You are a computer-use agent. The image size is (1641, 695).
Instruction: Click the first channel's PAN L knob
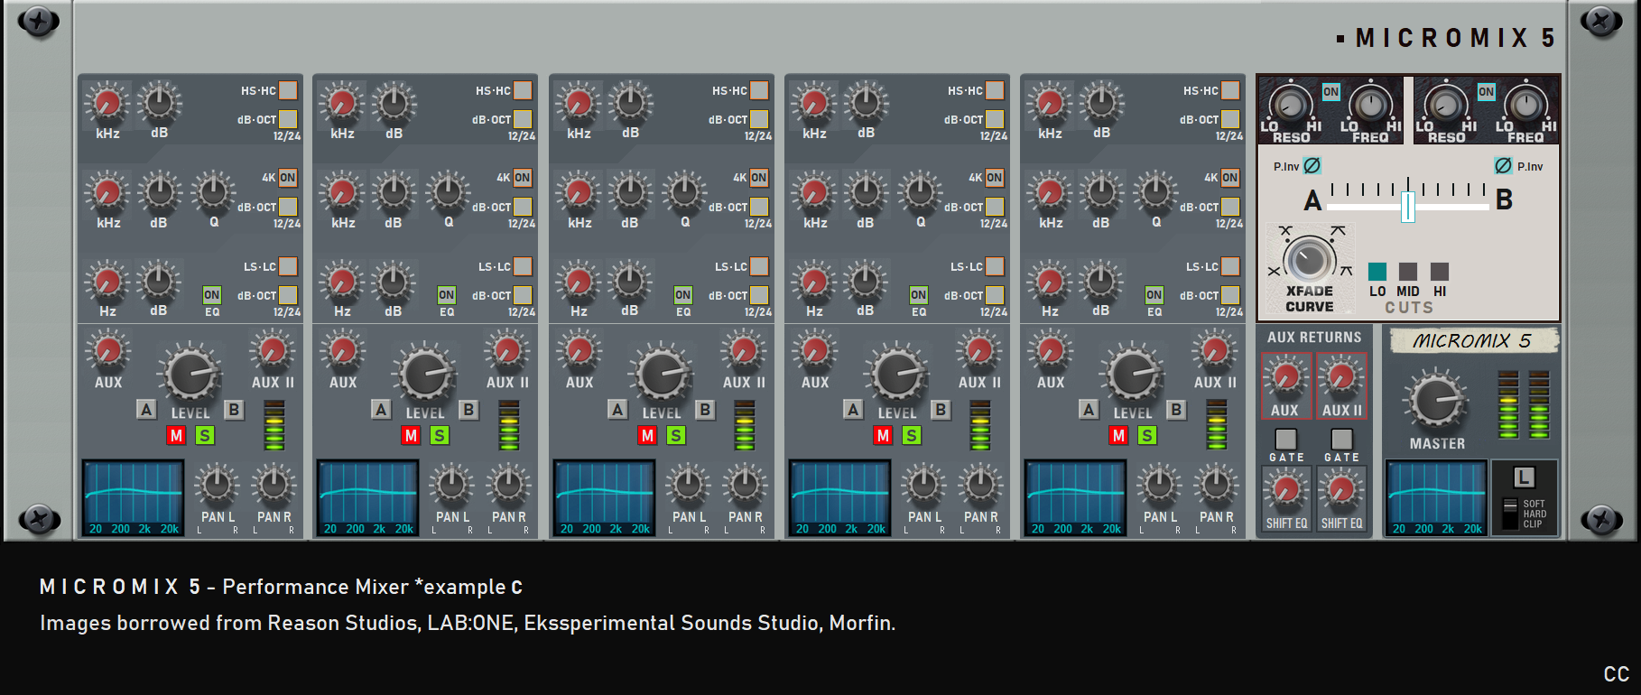point(218,485)
